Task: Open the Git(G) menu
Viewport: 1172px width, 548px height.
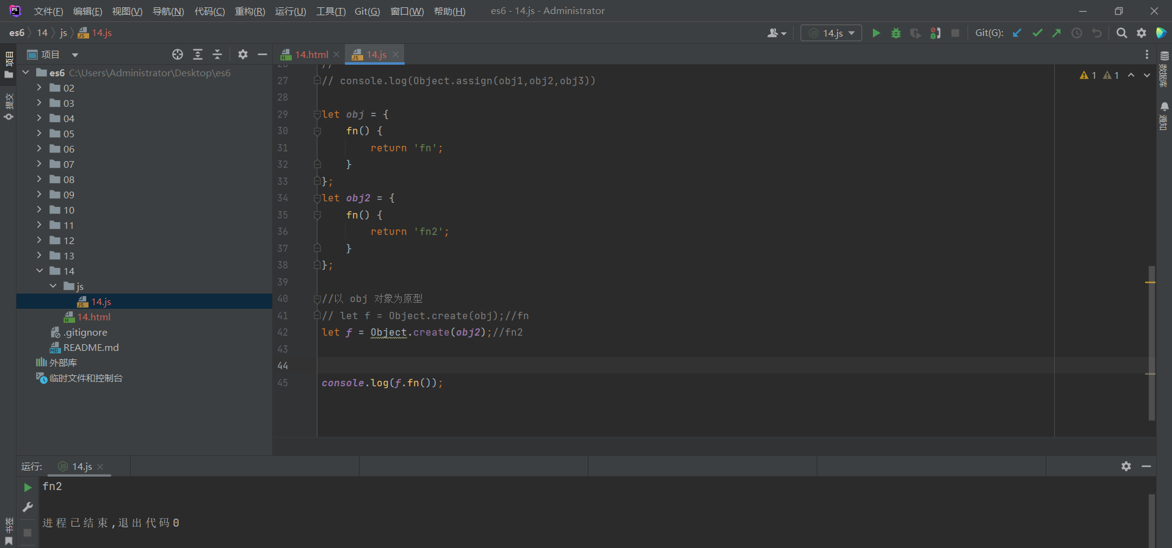Action: point(367,11)
